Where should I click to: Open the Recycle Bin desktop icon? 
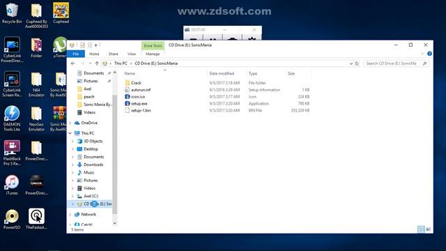pos(12,13)
